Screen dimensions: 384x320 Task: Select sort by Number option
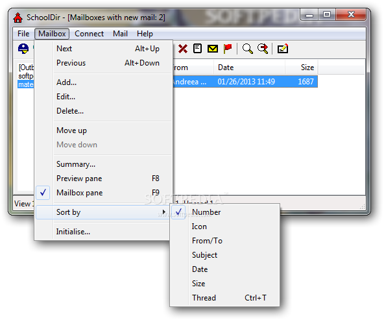pos(225,212)
